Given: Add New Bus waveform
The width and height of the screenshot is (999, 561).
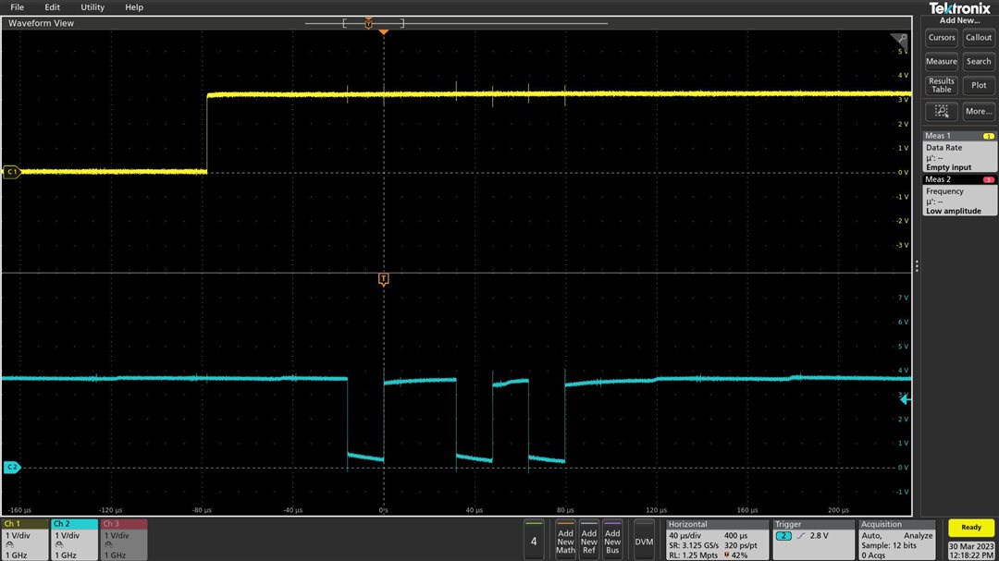Looking at the screenshot, I should 612,541.
